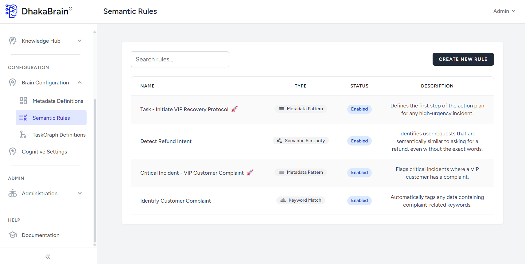525x264 pixels.
Task: Click Metadata Pattern badge in Task Initiate VIP row
Action: [301, 109]
